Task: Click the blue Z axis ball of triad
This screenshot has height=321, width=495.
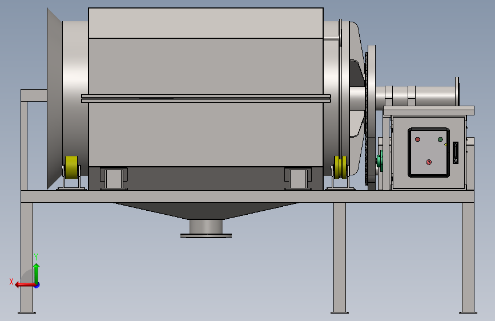Action: (x=37, y=285)
